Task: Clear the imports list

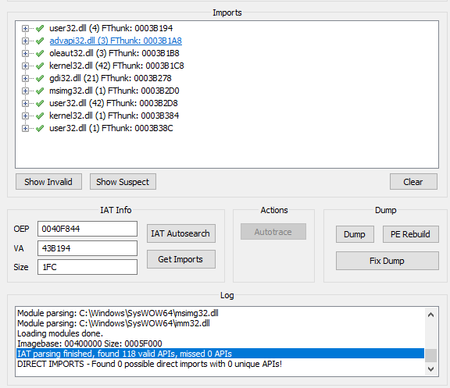Action: tap(413, 182)
